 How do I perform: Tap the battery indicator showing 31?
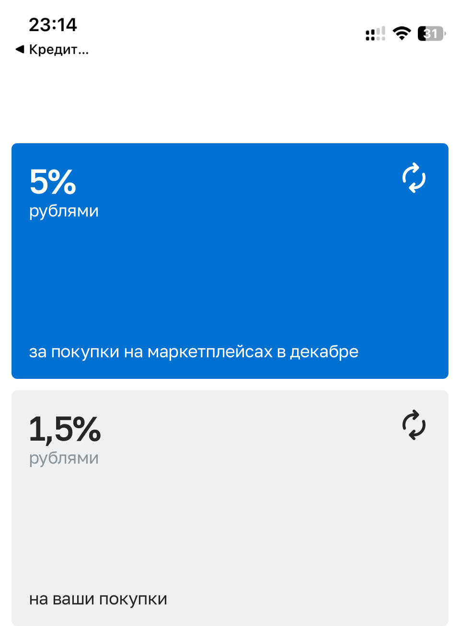tap(431, 34)
